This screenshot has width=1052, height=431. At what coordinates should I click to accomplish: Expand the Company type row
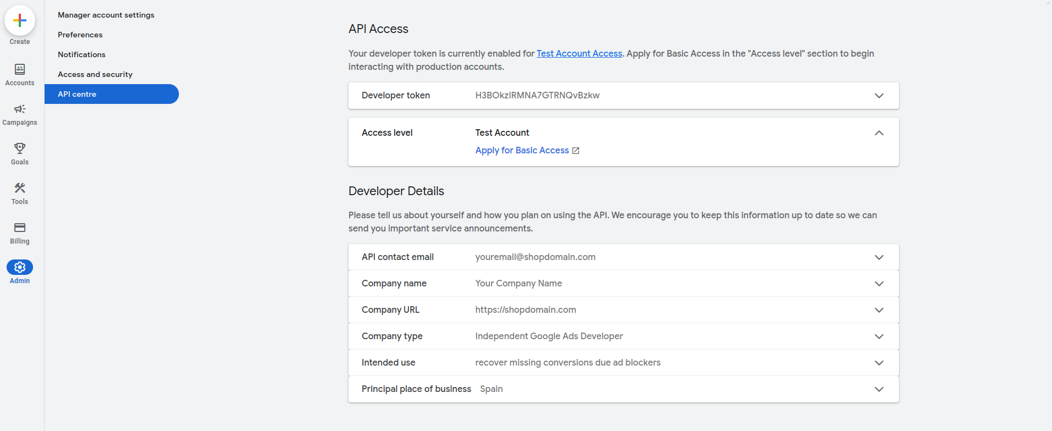[x=879, y=336]
